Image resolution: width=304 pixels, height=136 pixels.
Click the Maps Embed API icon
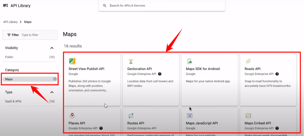[248, 116]
